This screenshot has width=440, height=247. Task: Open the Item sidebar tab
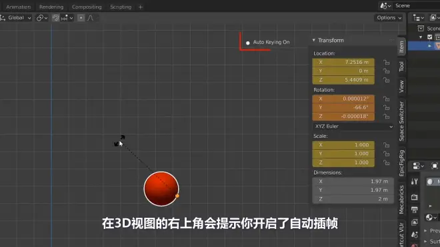pyautogui.click(x=401, y=47)
